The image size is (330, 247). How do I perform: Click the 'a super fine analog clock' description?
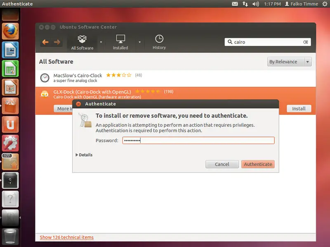(75, 81)
